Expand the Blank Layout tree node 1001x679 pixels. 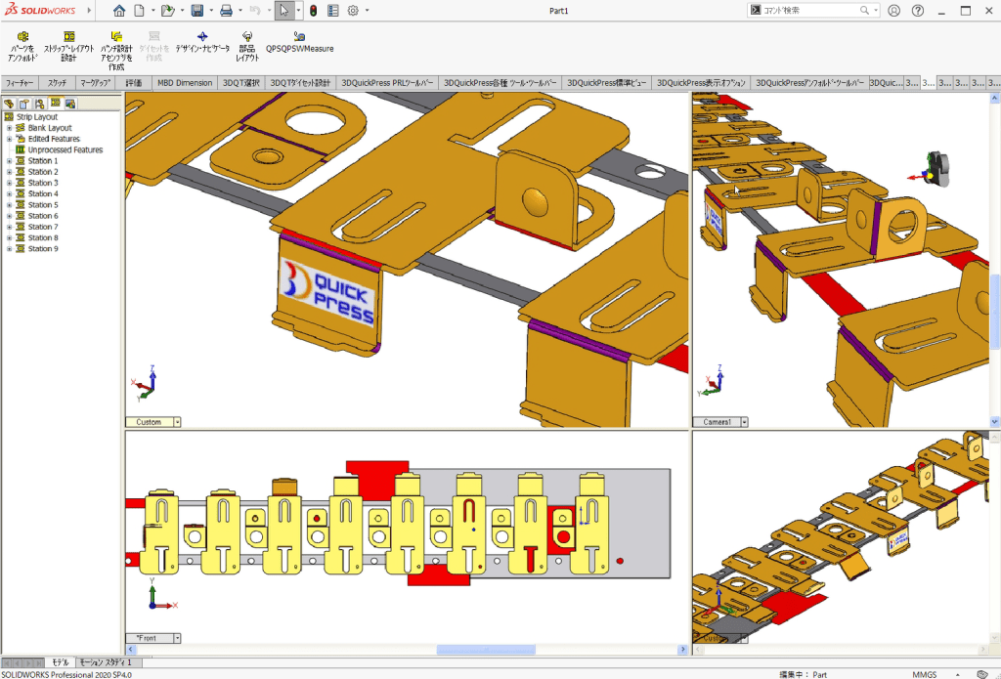(9, 128)
